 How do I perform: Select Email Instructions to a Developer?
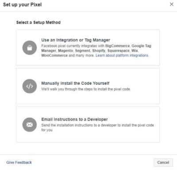pyautogui.click(x=88, y=125)
